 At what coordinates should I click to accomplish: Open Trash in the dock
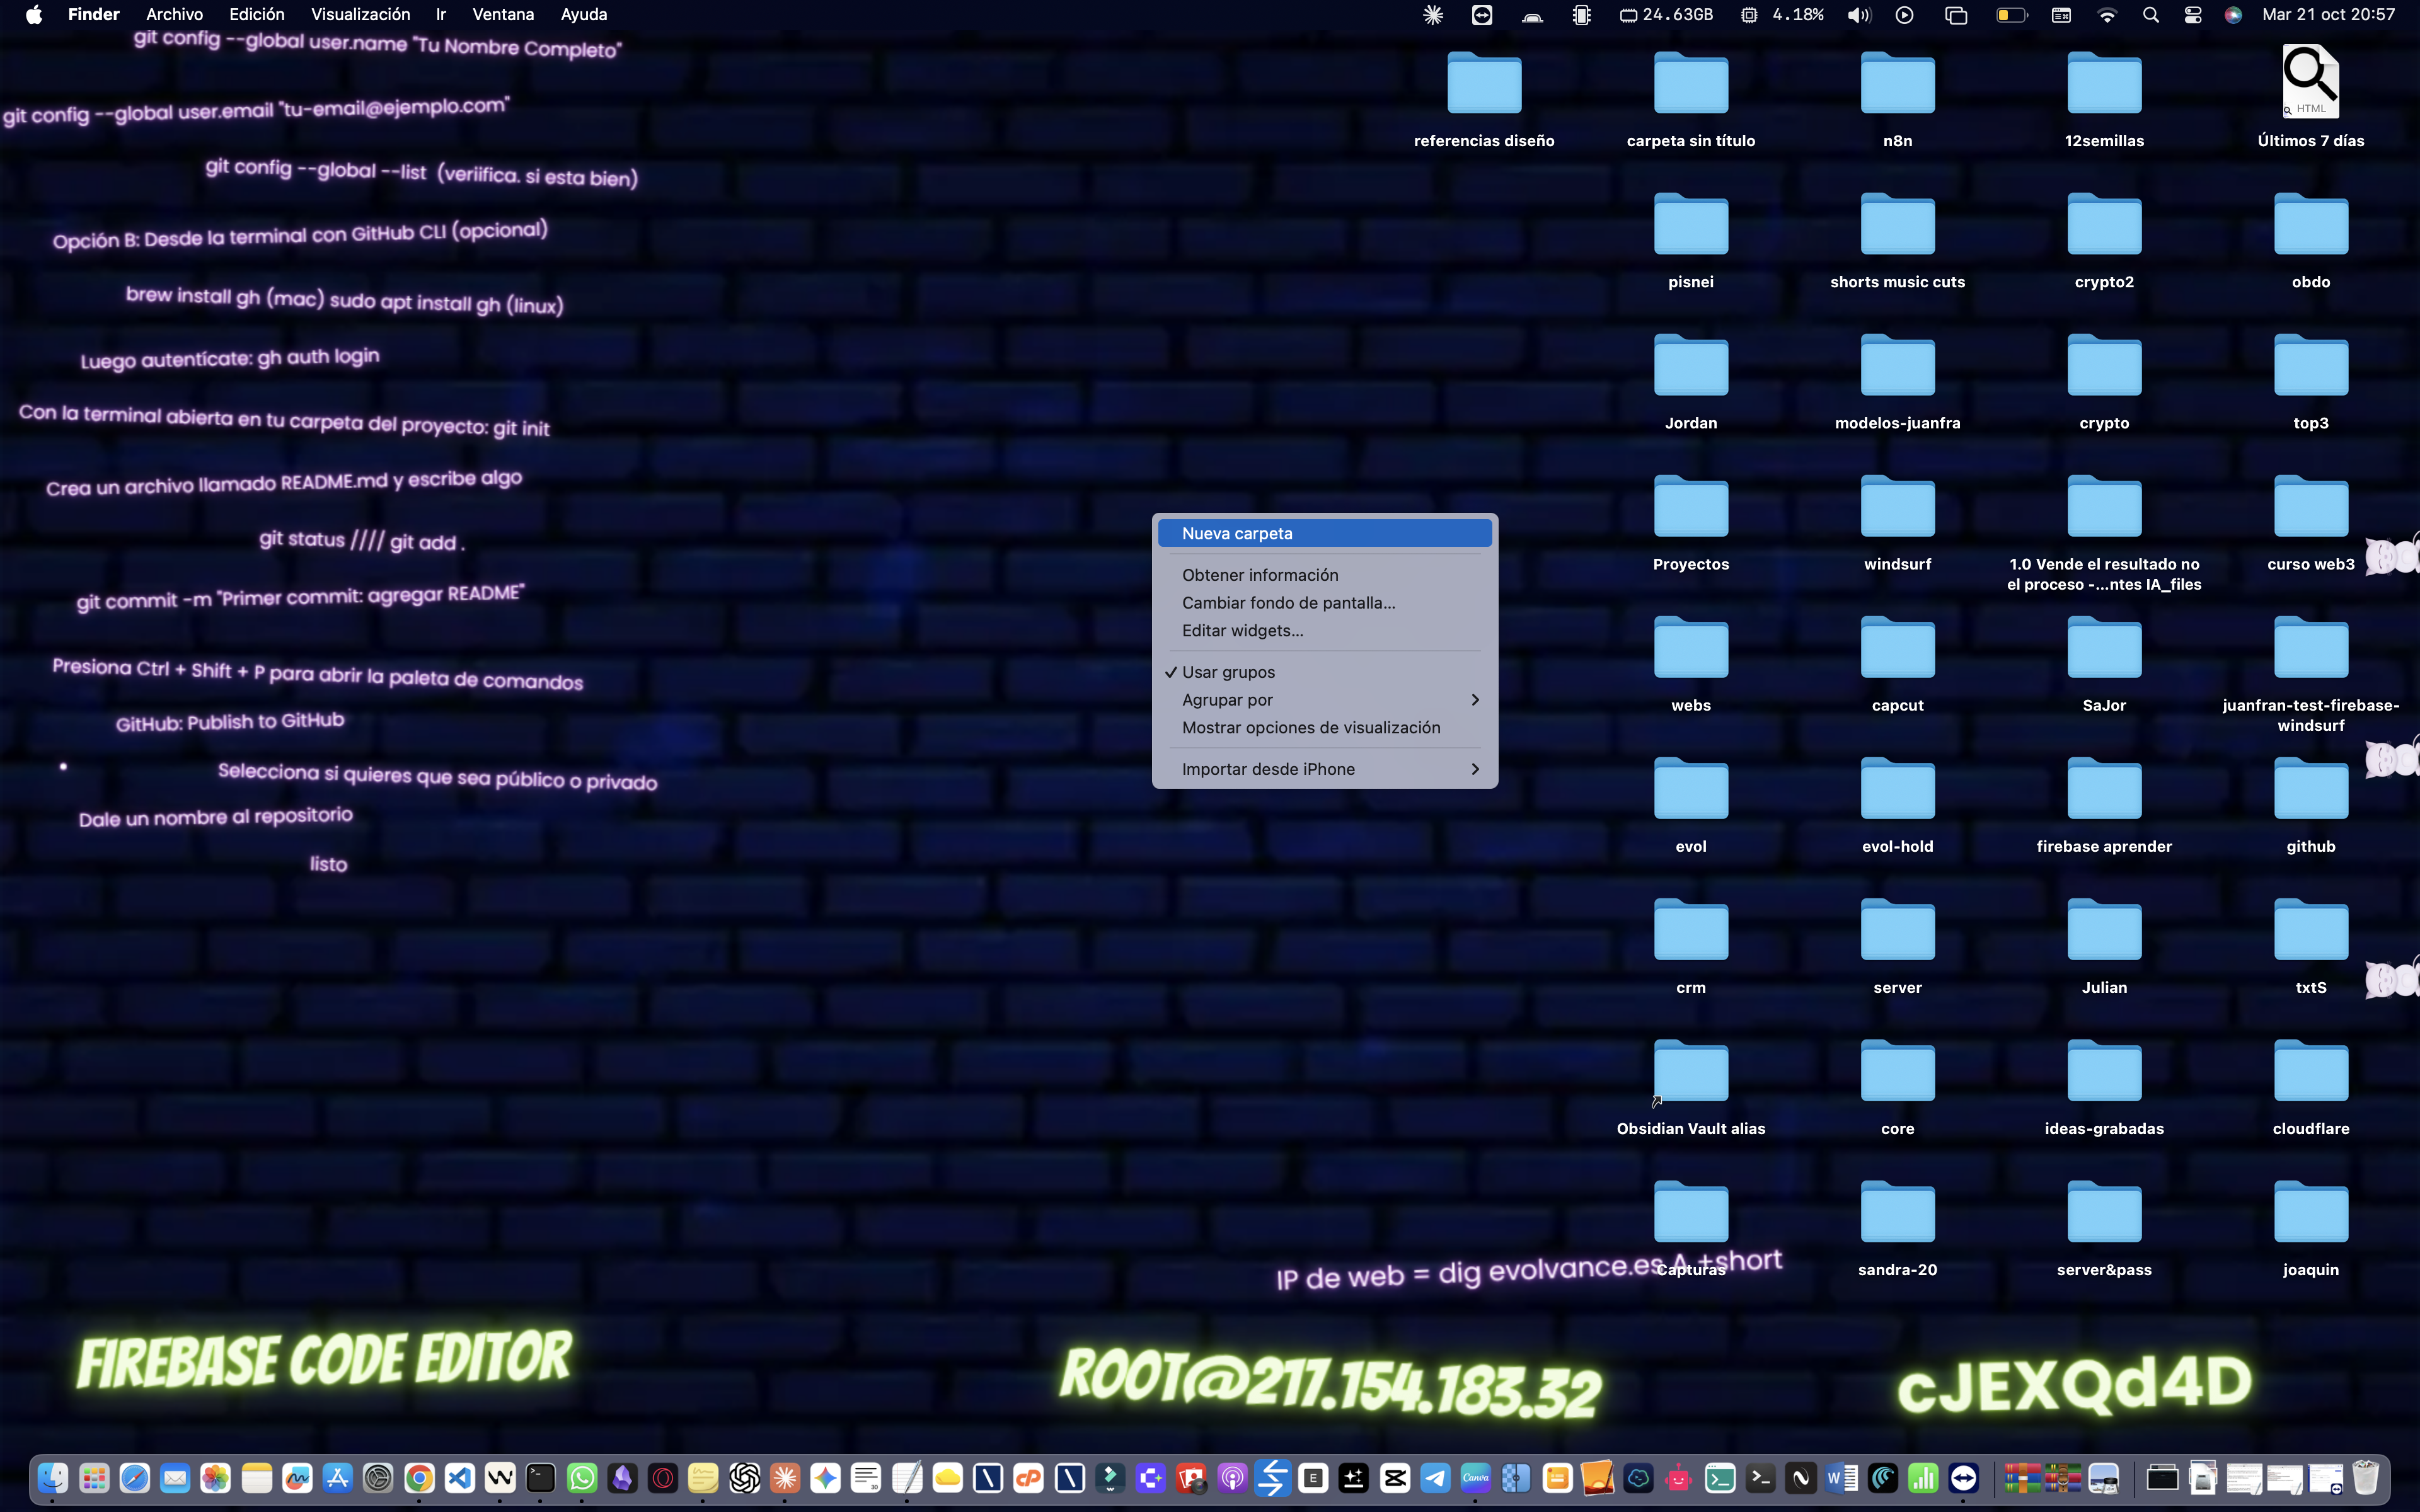[2365, 1477]
